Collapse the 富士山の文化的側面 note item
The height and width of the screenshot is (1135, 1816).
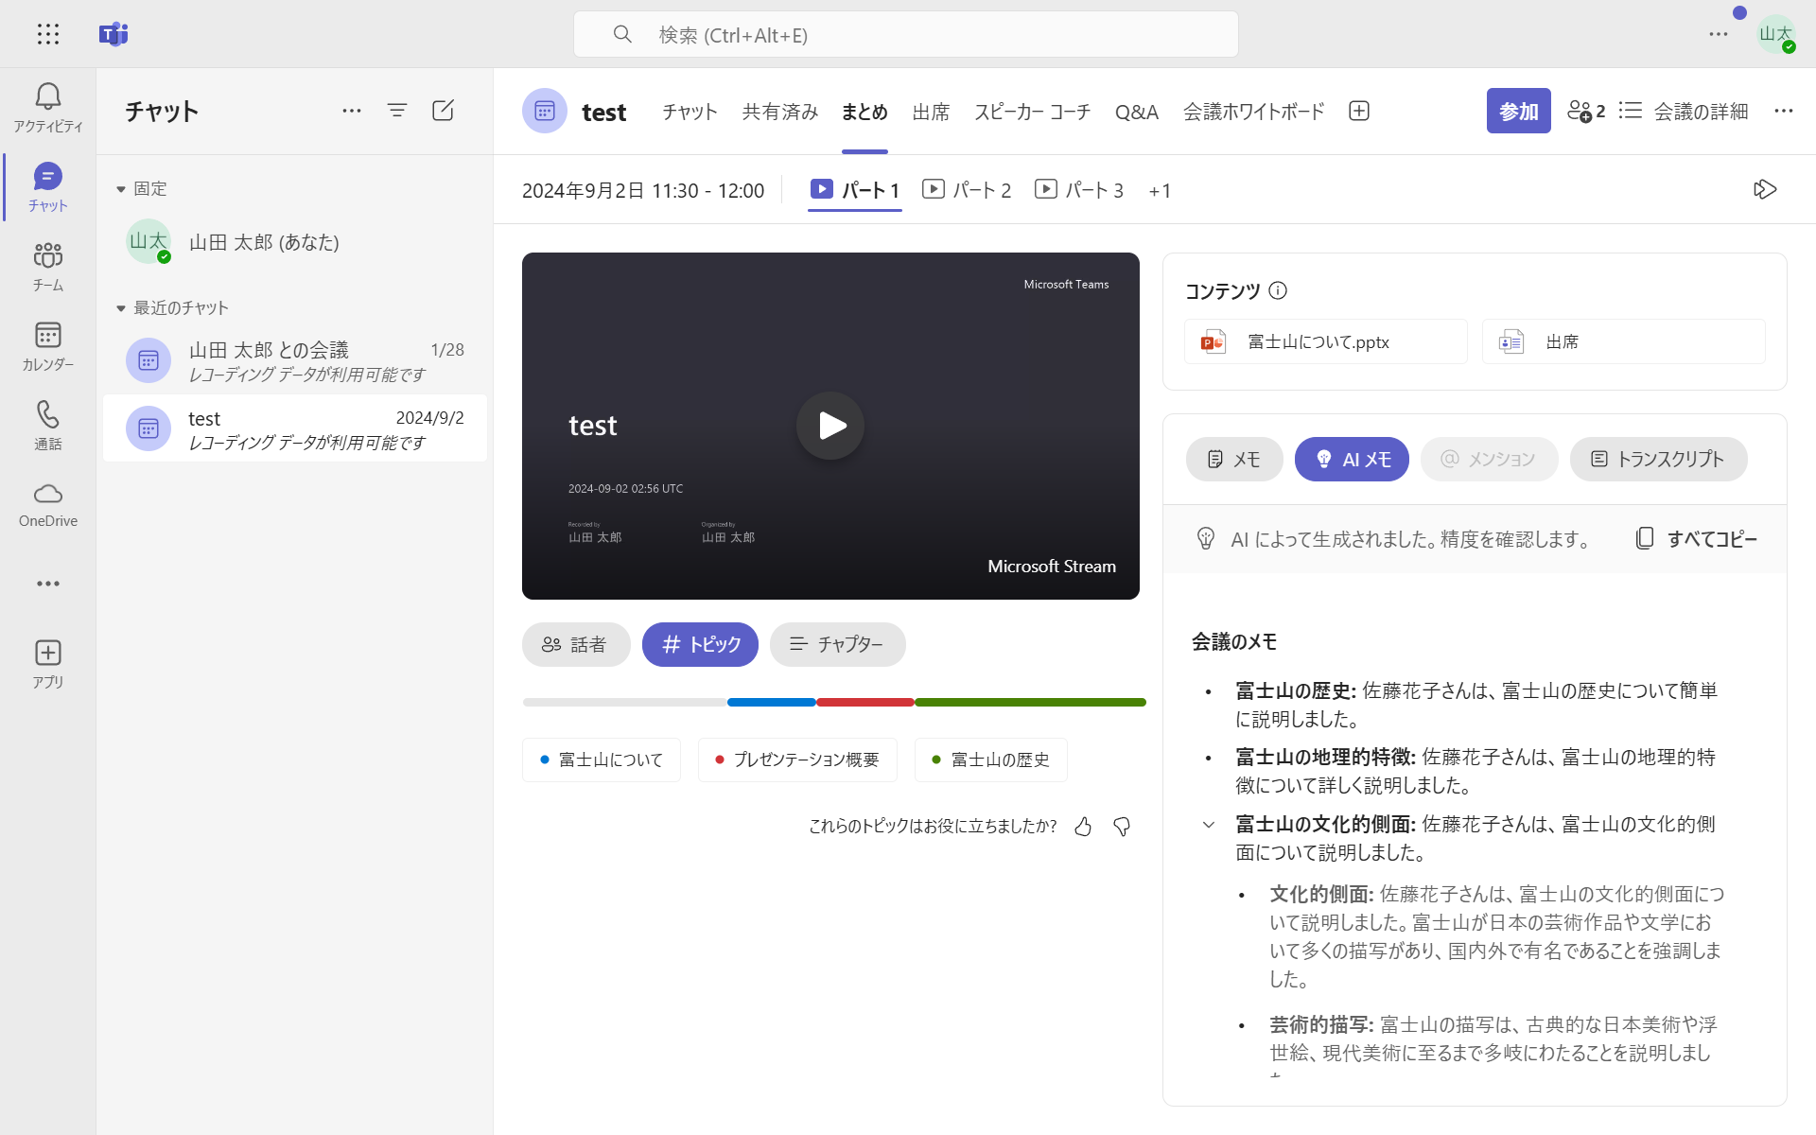tap(1208, 825)
